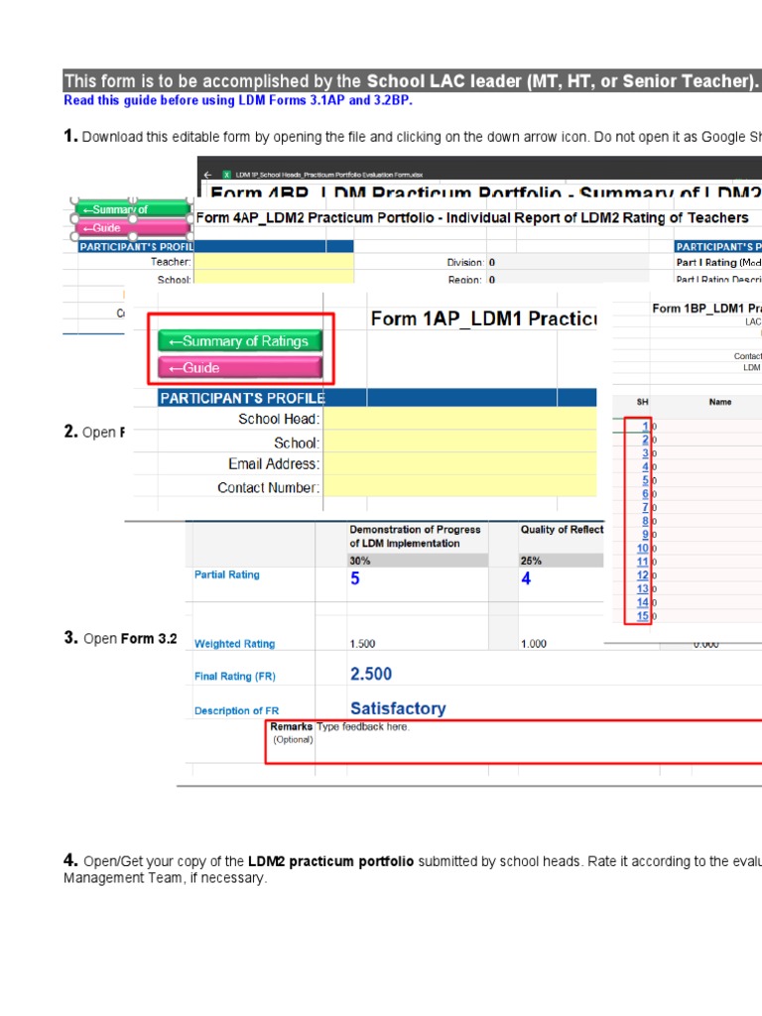762x1016 pixels.
Task: Click the Email Address input field
Action: coord(459,464)
